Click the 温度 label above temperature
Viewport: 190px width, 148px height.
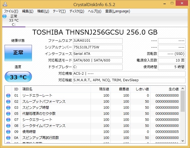(18, 67)
